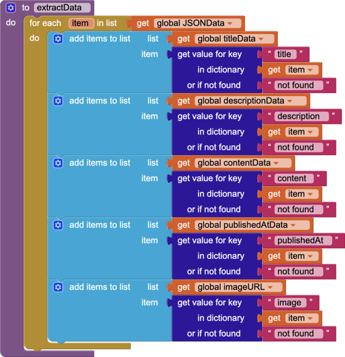The image size is (345, 357).
Task: Expand the global imageURL variable dropdown
Action: (271, 287)
